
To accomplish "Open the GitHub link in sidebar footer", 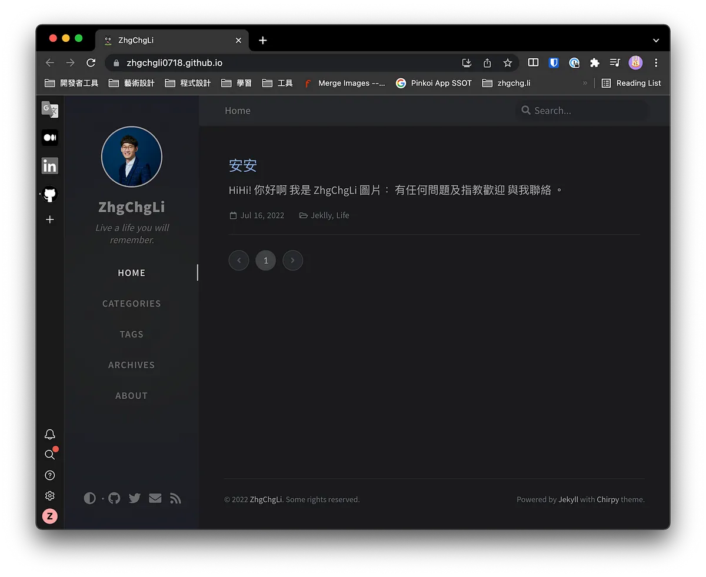I will pos(114,498).
